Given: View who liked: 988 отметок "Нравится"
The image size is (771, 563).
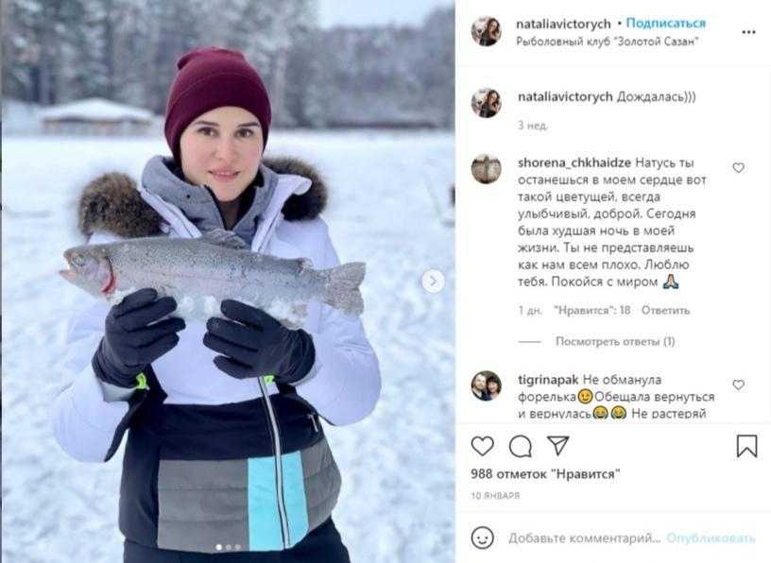Looking at the screenshot, I should tap(545, 474).
